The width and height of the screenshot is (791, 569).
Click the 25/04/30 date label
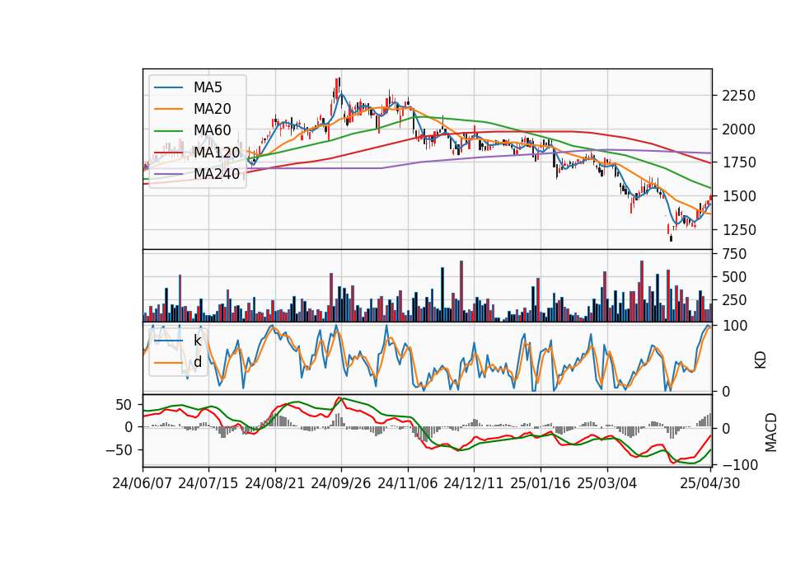pyautogui.click(x=710, y=484)
